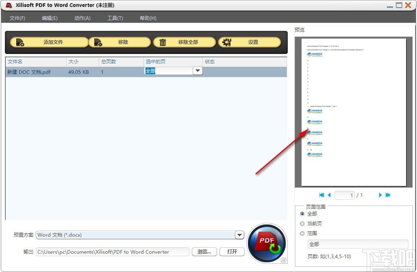Click the 49.05 KB size cell

[x=79, y=72]
